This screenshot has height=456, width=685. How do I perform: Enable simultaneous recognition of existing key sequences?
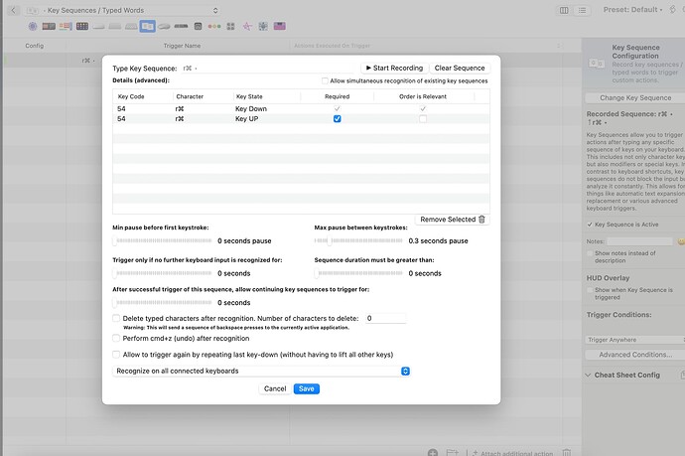tap(326, 80)
